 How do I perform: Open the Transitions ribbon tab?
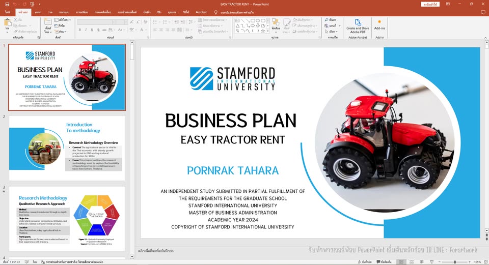pos(82,12)
